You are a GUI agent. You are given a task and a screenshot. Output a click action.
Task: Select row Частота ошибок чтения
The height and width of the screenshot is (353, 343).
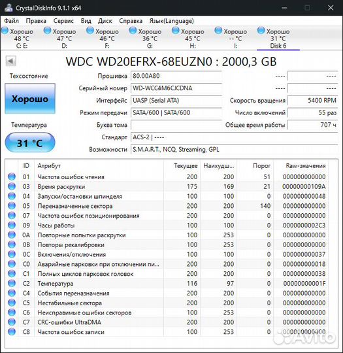pyautogui.click(x=167, y=176)
